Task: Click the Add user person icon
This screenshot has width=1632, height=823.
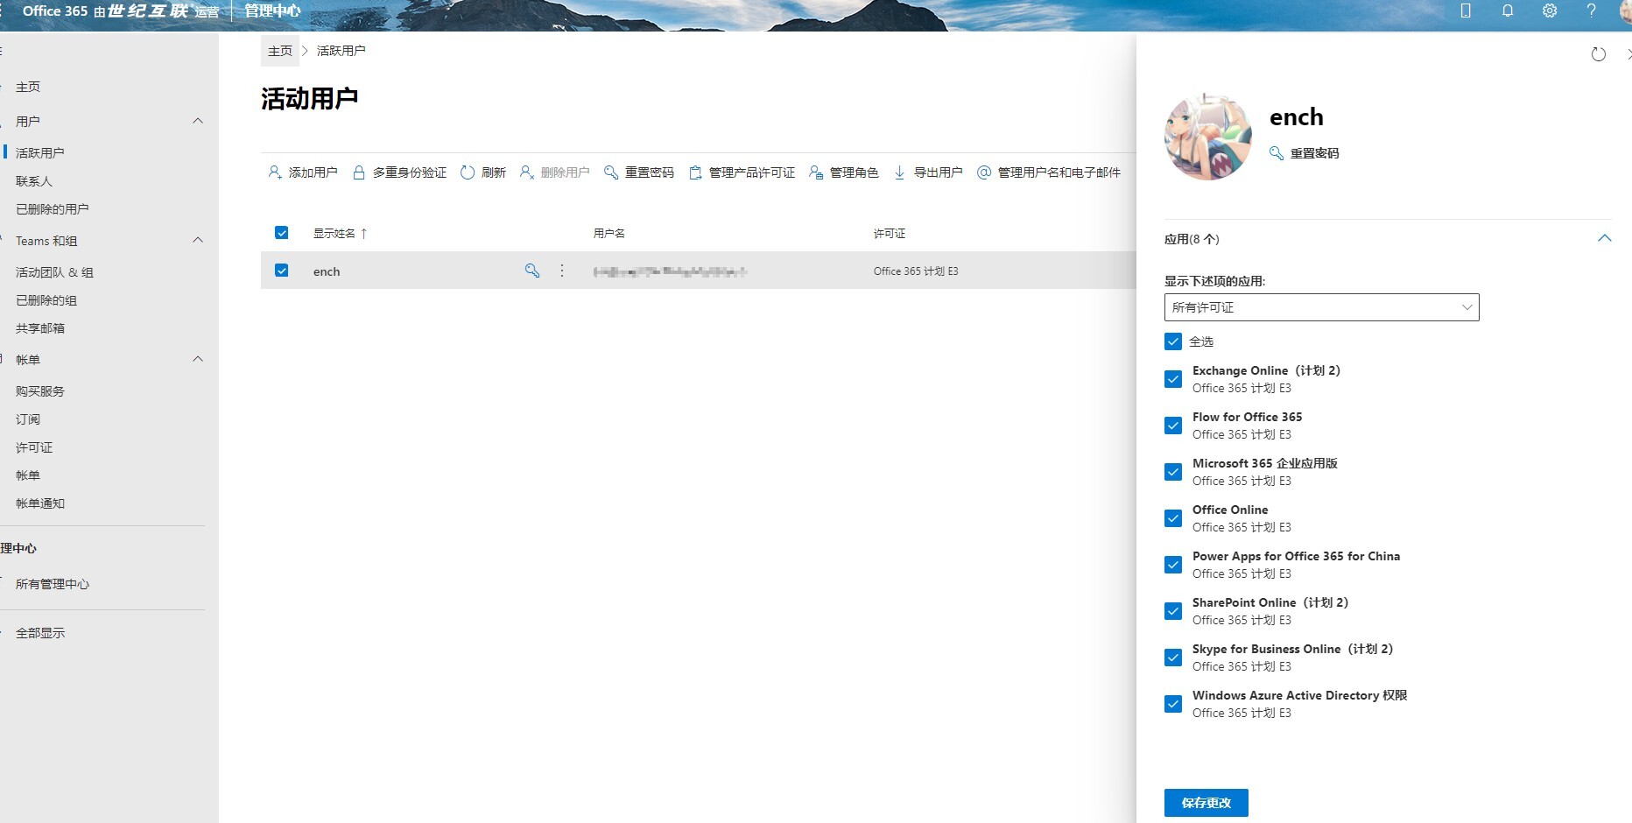Action: click(x=274, y=172)
